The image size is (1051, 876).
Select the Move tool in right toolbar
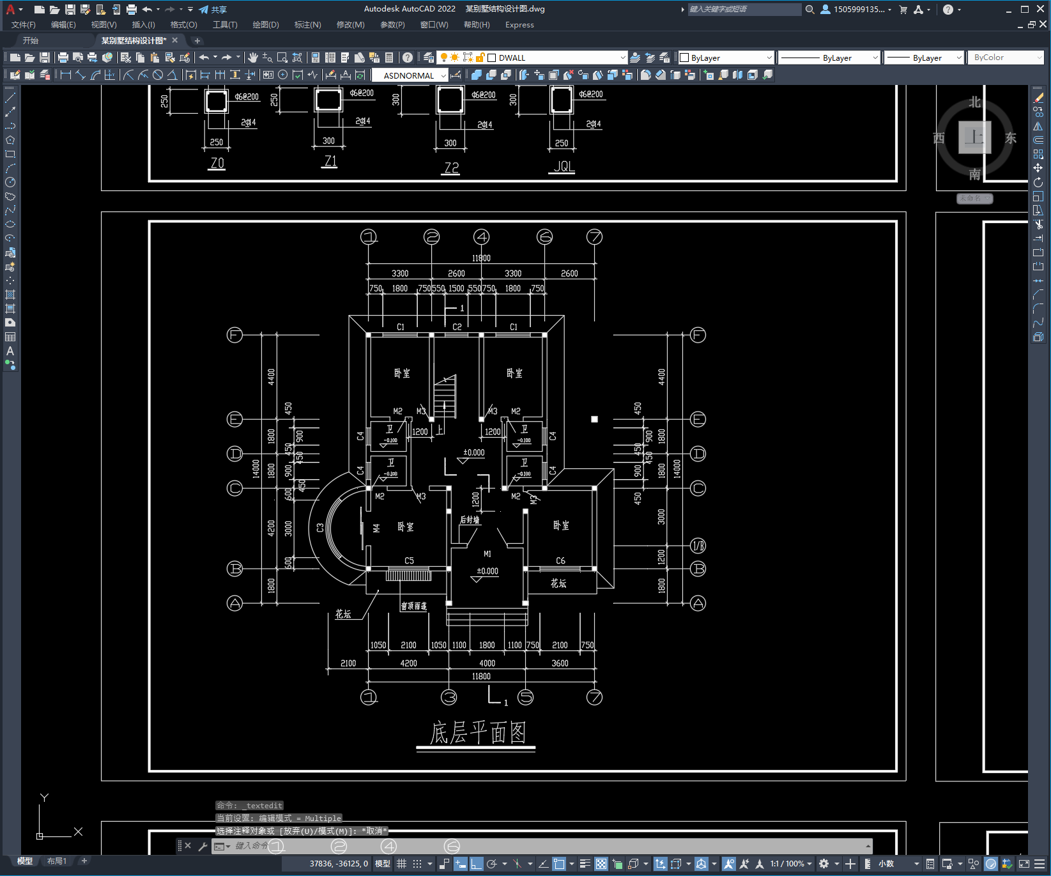1038,168
